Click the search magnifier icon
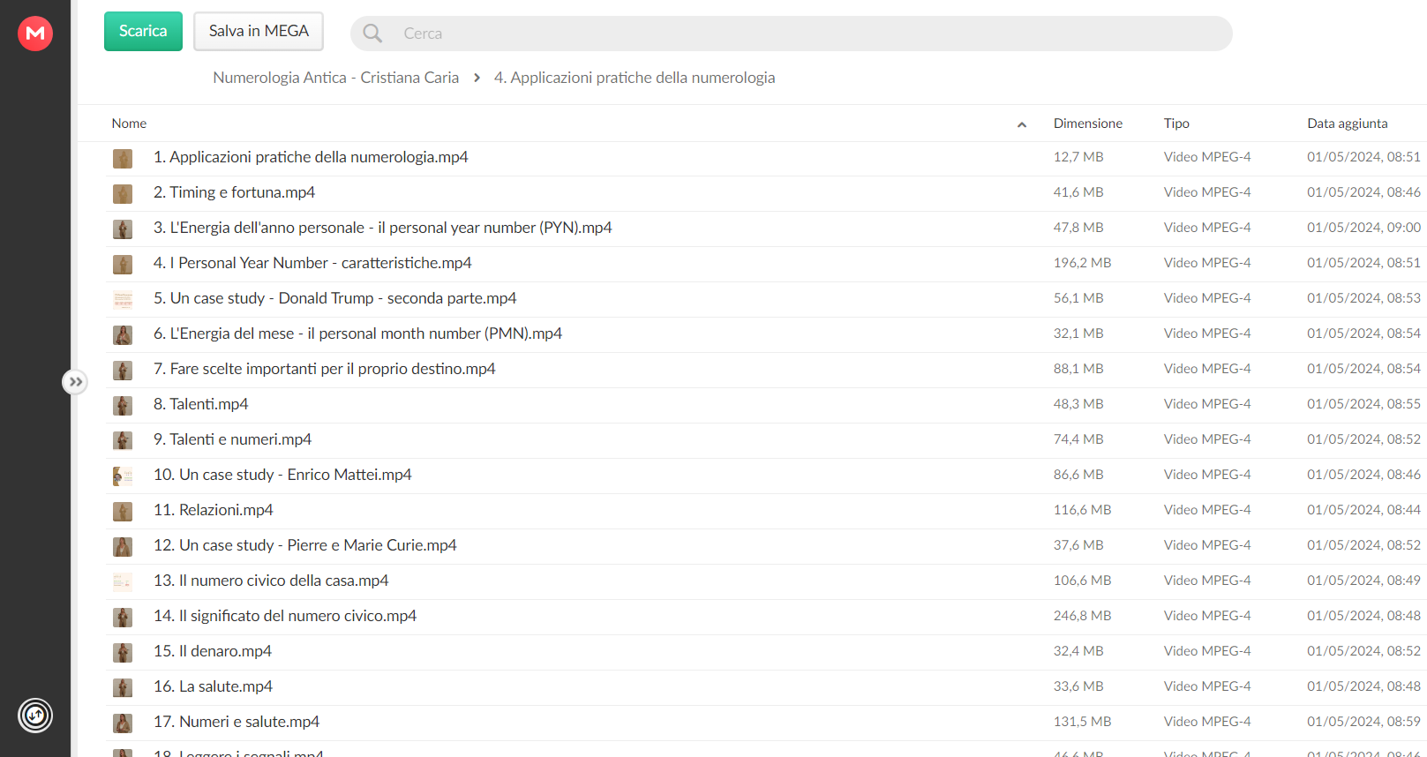The width and height of the screenshot is (1427, 757). point(372,34)
